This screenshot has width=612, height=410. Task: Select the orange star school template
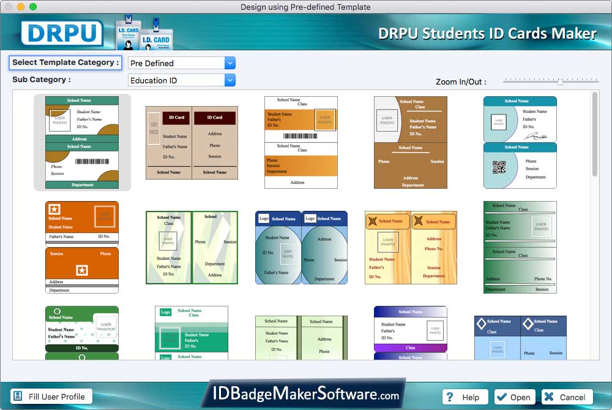82,247
